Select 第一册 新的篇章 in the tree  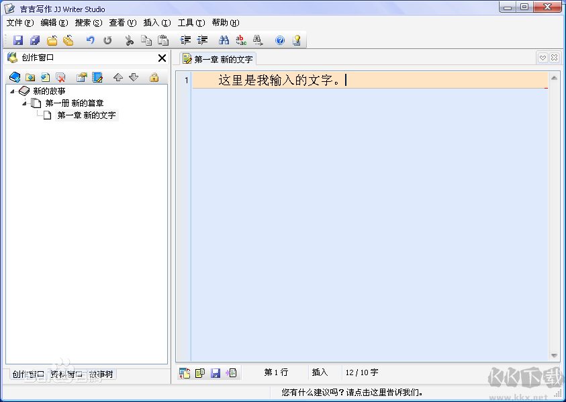(x=75, y=103)
